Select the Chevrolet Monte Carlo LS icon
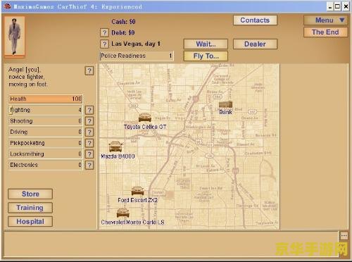Viewport: 352px width, 262px height. [123, 213]
